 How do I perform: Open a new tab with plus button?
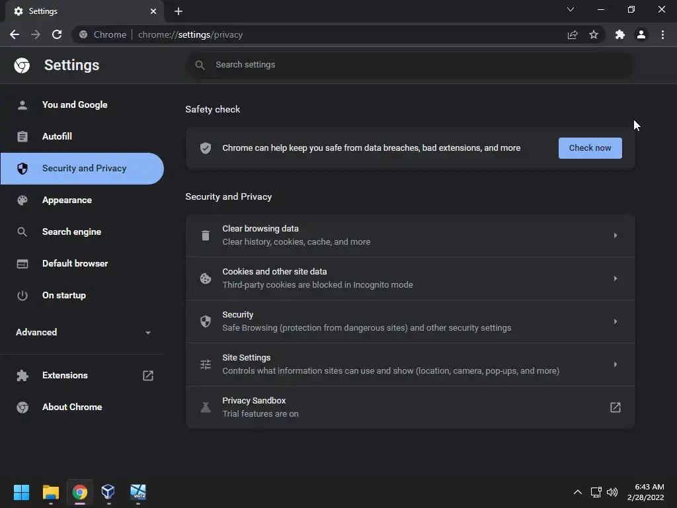click(x=179, y=11)
